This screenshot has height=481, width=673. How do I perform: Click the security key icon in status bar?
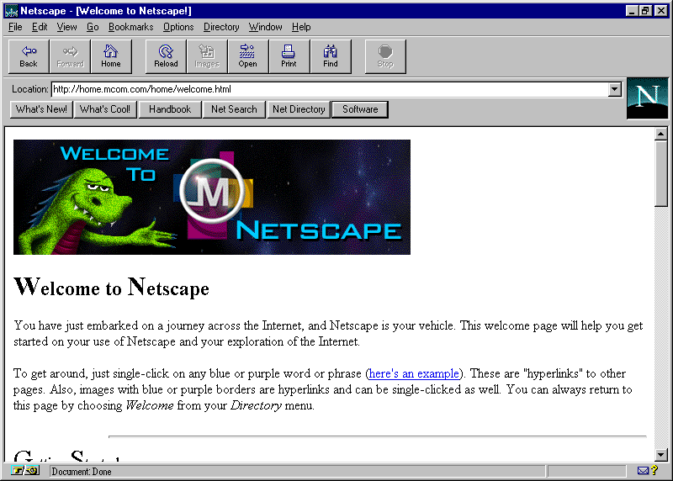click(x=26, y=471)
